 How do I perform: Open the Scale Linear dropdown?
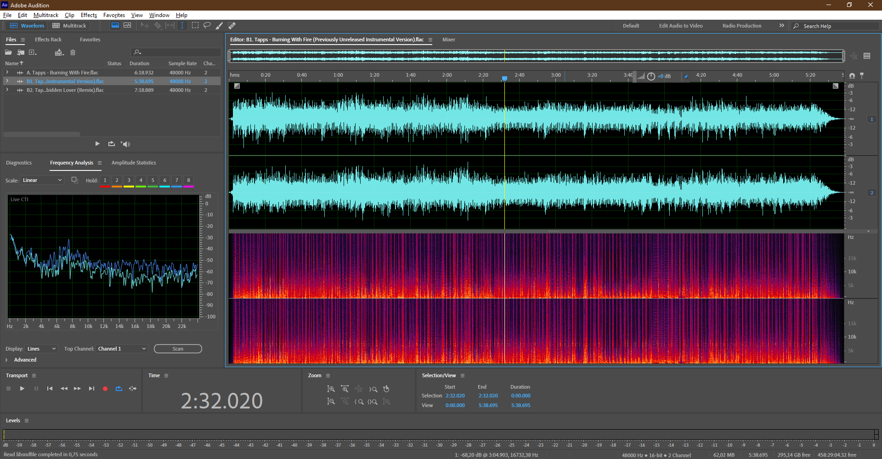[x=42, y=180]
